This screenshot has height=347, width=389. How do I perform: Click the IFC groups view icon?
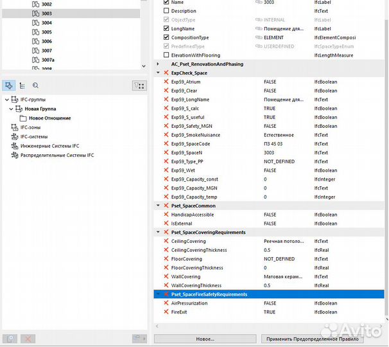point(9,85)
